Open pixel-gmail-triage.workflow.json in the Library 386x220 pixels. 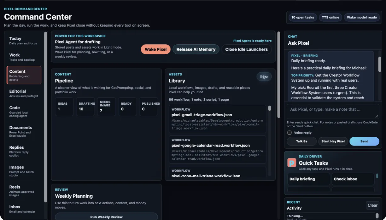pyautogui.click(x=217, y=119)
